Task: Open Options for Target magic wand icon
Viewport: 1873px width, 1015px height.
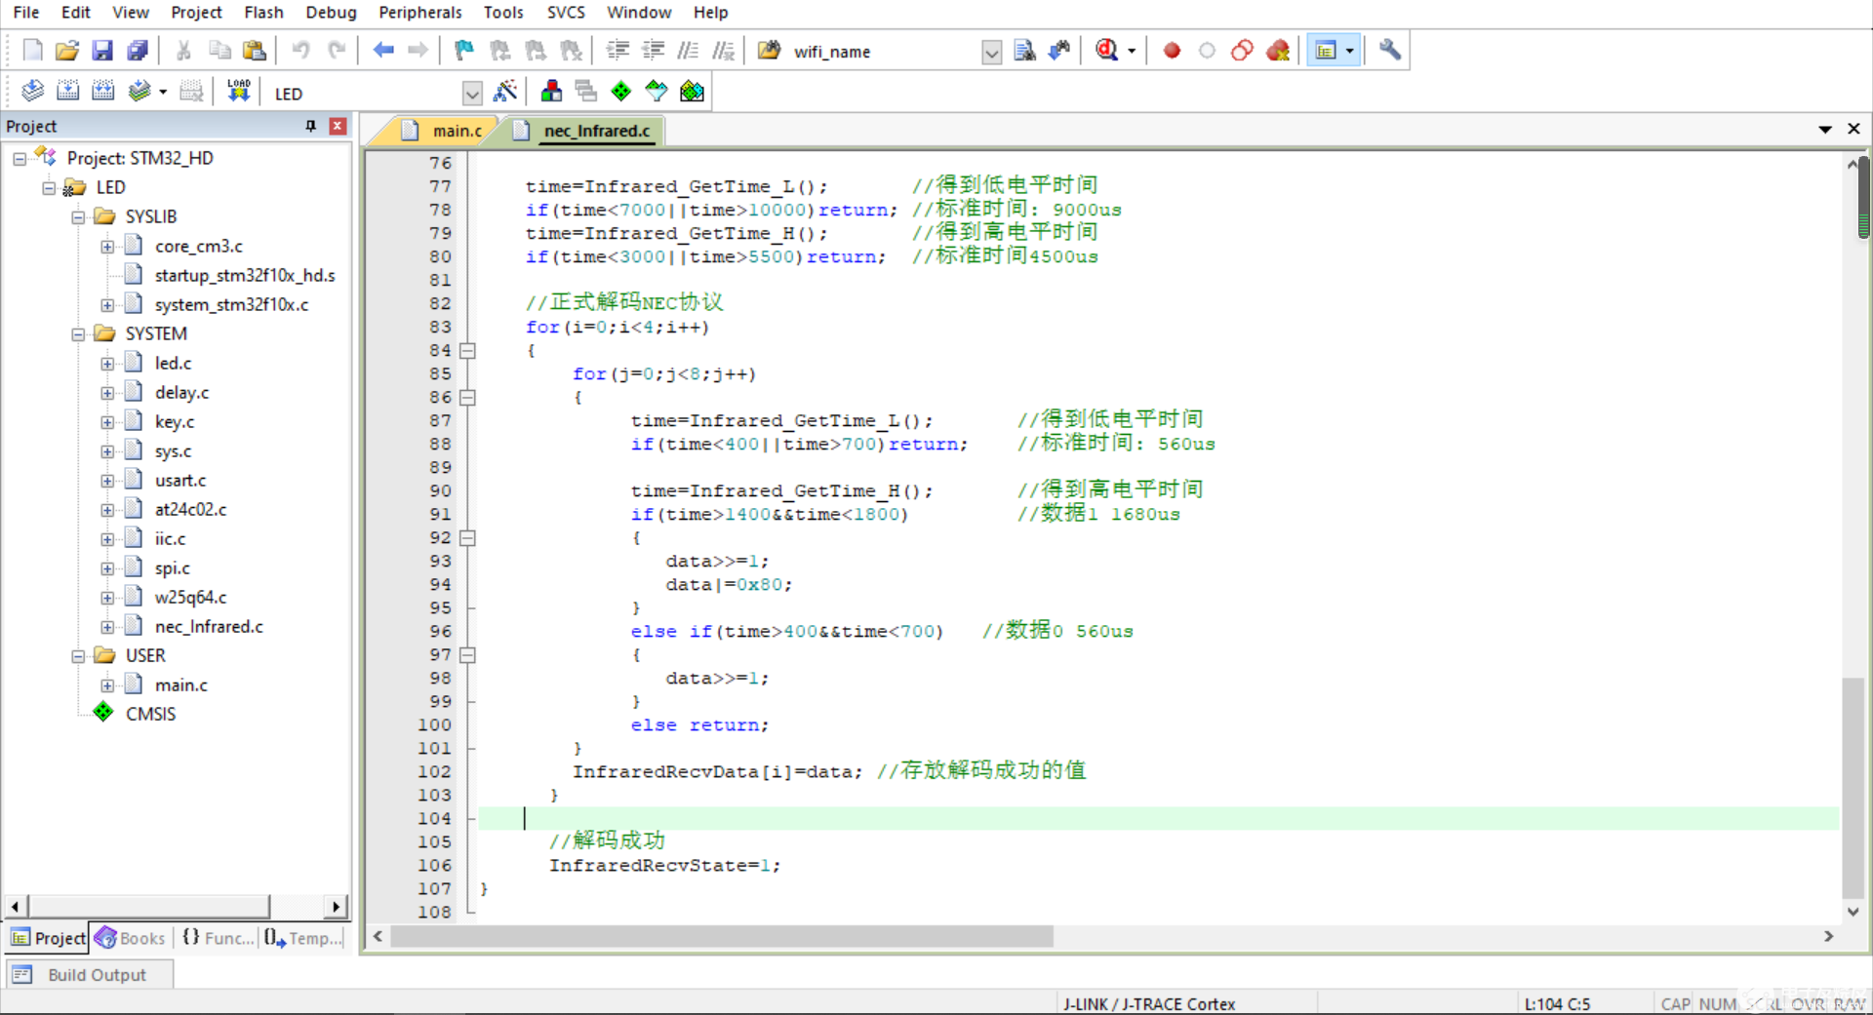Action: pos(505,92)
